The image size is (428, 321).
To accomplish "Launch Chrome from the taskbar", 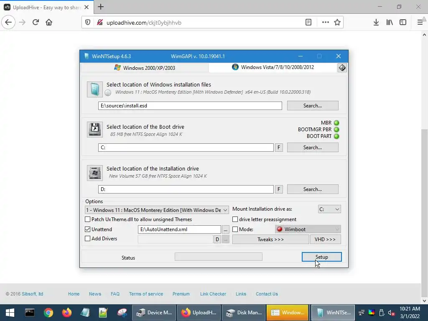I will pyautogui.click(x=48, y=313).
